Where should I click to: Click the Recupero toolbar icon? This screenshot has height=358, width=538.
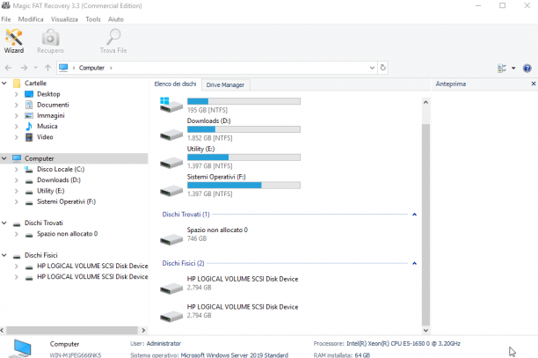tap(50, 41)
